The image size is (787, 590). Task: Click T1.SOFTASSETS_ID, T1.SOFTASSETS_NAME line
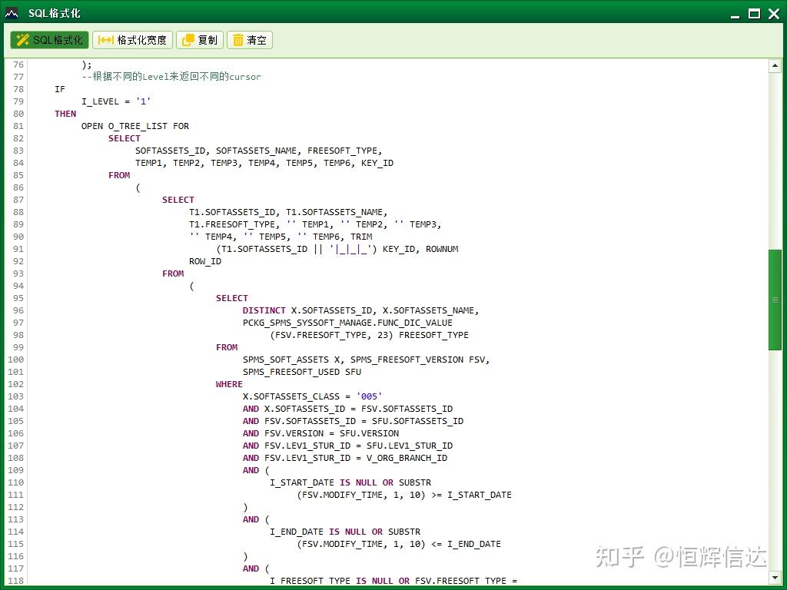(288, 212)
